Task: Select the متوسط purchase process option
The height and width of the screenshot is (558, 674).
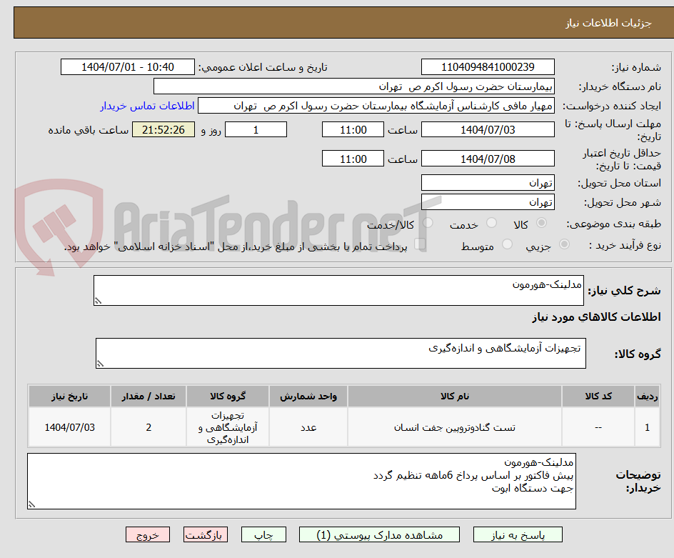Action: coord(508,245)
